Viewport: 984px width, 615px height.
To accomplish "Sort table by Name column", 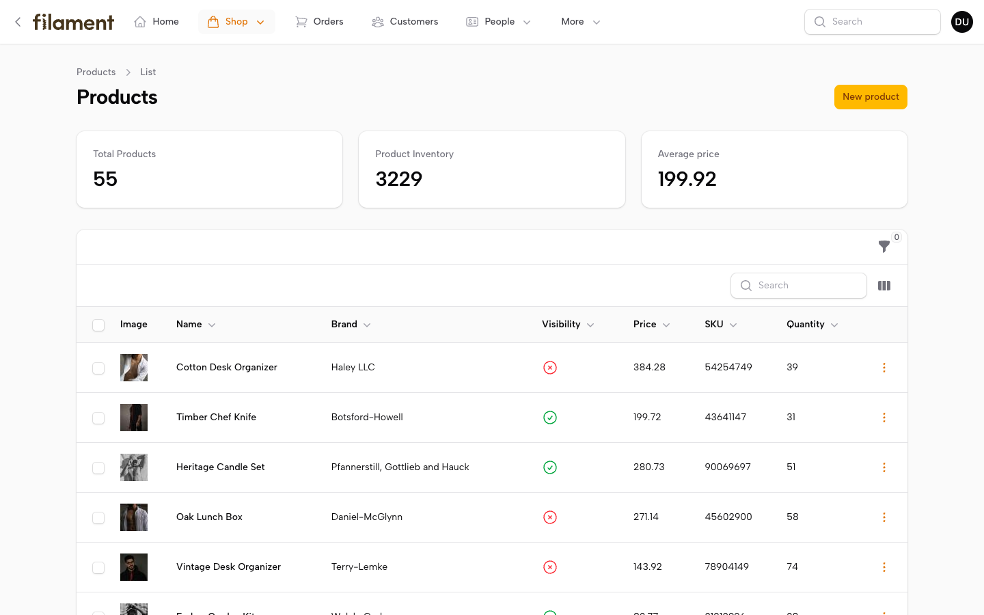I will (x=195, y=325).
